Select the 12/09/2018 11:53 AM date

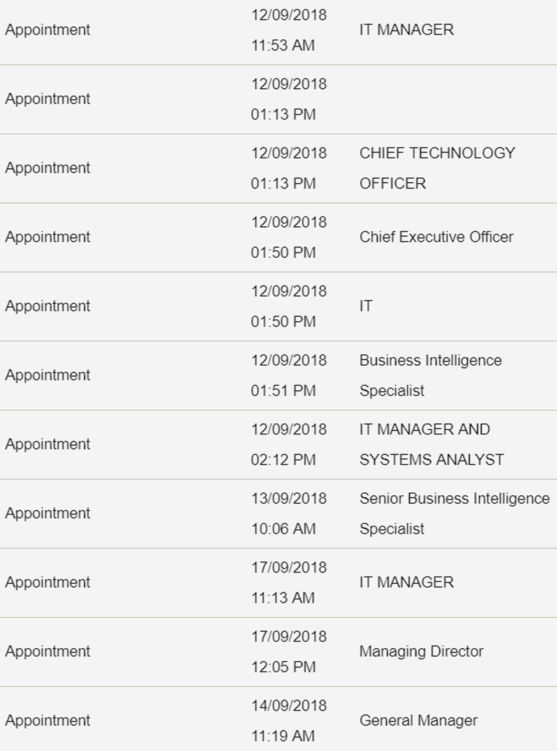pos(289,30)
